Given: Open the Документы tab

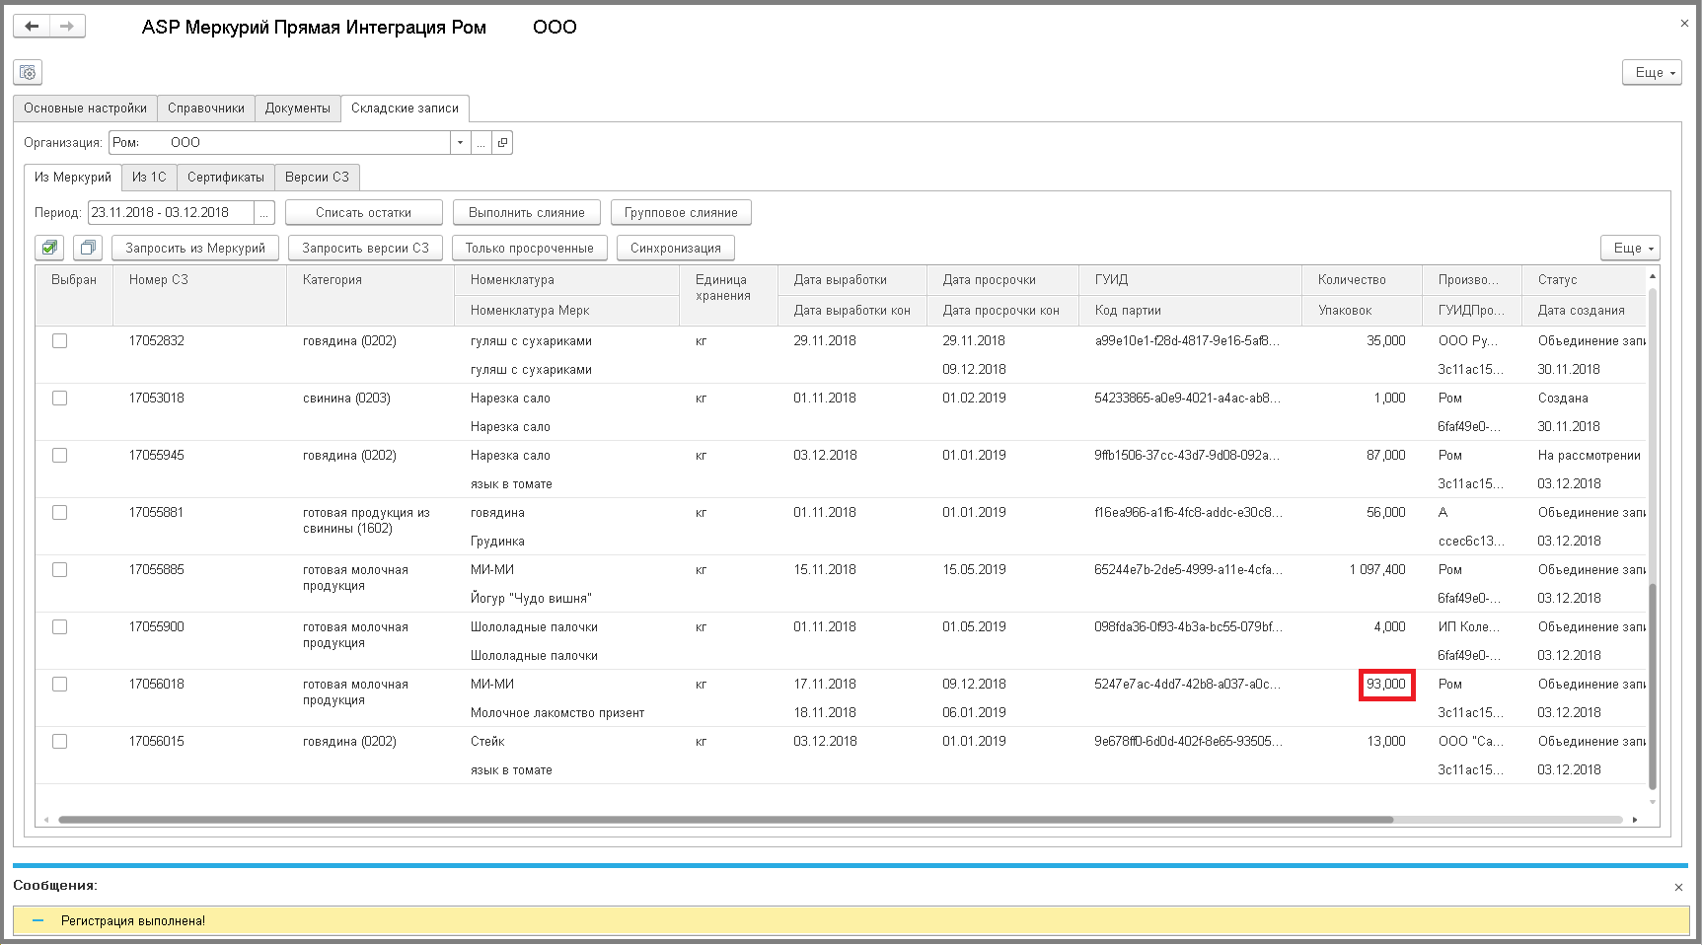Looking at the screenshot, I should click(298, 109).
